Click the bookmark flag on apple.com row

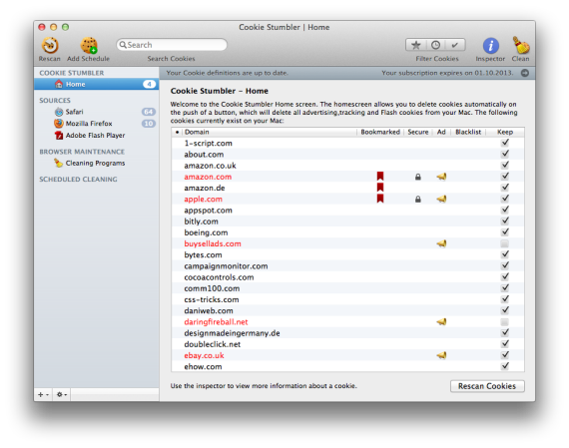point(380,199)
